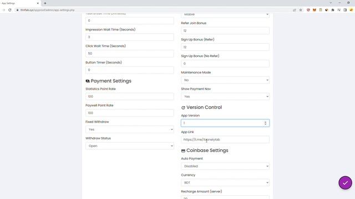Screen dimensions: 355x199
Task: View site info lock icon
Action: tap(17, 10)
